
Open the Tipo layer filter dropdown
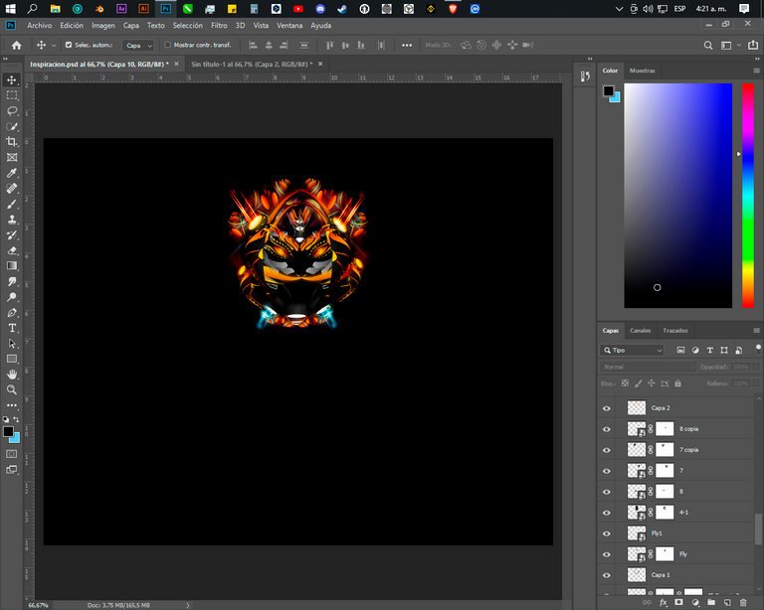tap(632, 351)
